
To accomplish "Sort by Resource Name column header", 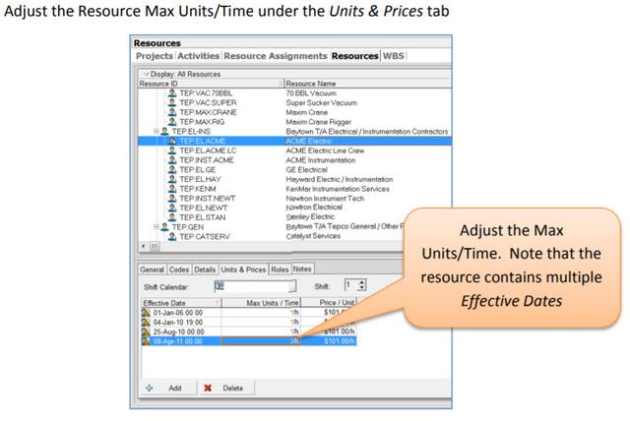I will [x=367, y=84].
